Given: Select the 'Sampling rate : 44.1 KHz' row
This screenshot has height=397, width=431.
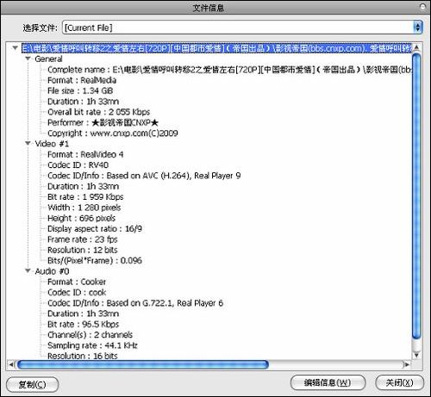Looking at the screenshot, I should (92, 345).
